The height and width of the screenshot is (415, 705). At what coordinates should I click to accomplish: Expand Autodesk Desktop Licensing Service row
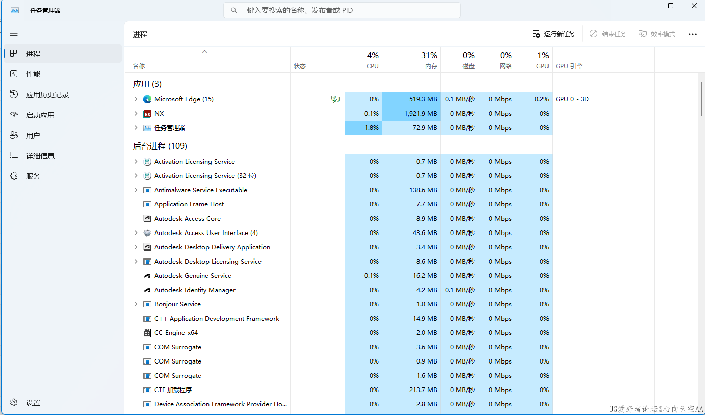136,262
